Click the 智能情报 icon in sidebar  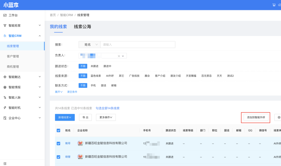coord(5,87)
